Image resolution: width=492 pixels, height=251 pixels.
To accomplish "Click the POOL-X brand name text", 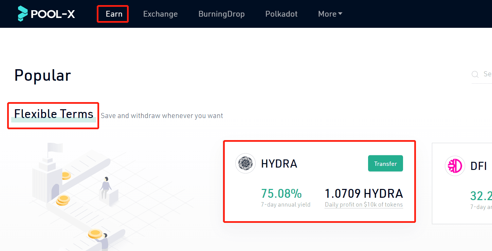I will 53,14.
